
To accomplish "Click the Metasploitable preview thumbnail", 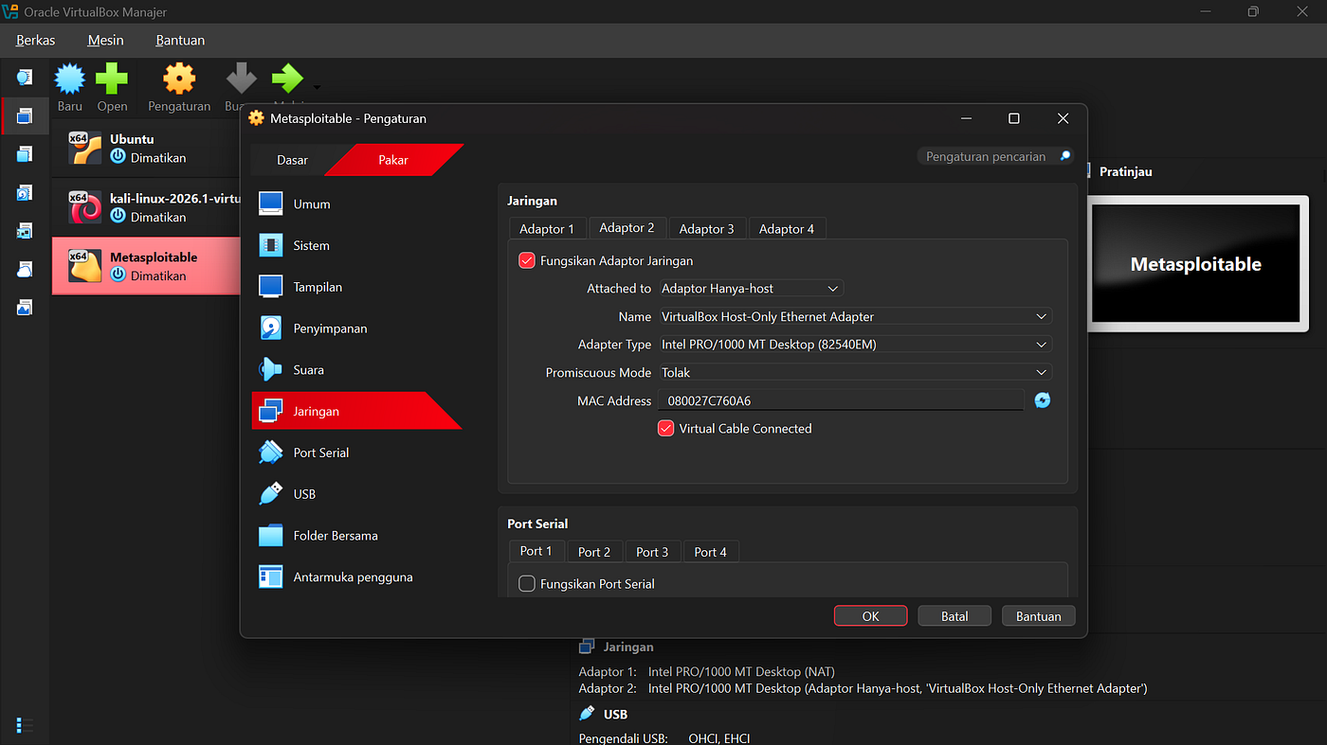I will click(1196, 264).
